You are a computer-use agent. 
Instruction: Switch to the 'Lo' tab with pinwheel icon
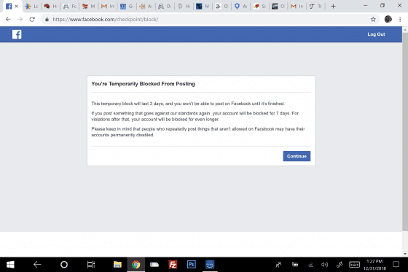coord(31,7)
